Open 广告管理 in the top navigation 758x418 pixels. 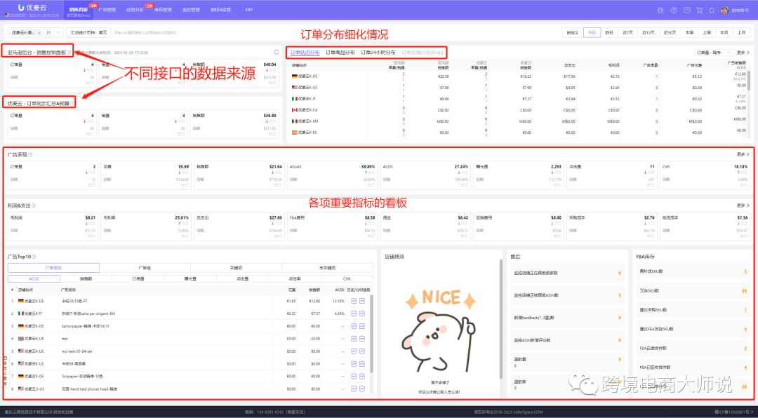(107, 10)
